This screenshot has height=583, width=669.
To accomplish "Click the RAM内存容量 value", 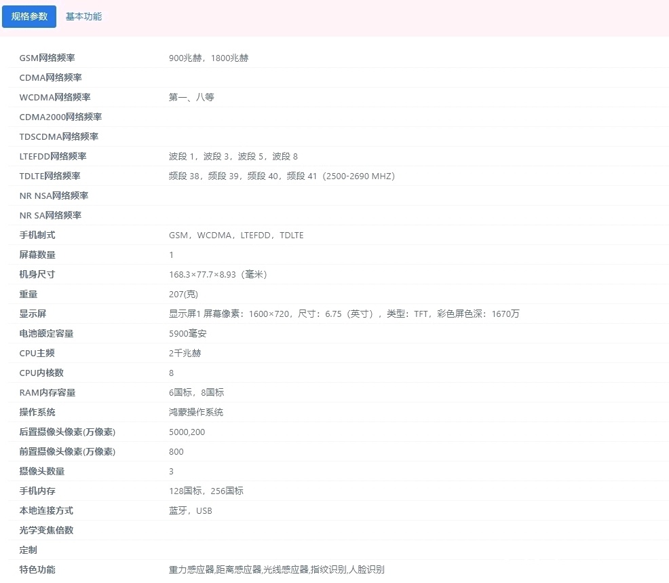I will (197, 393).
